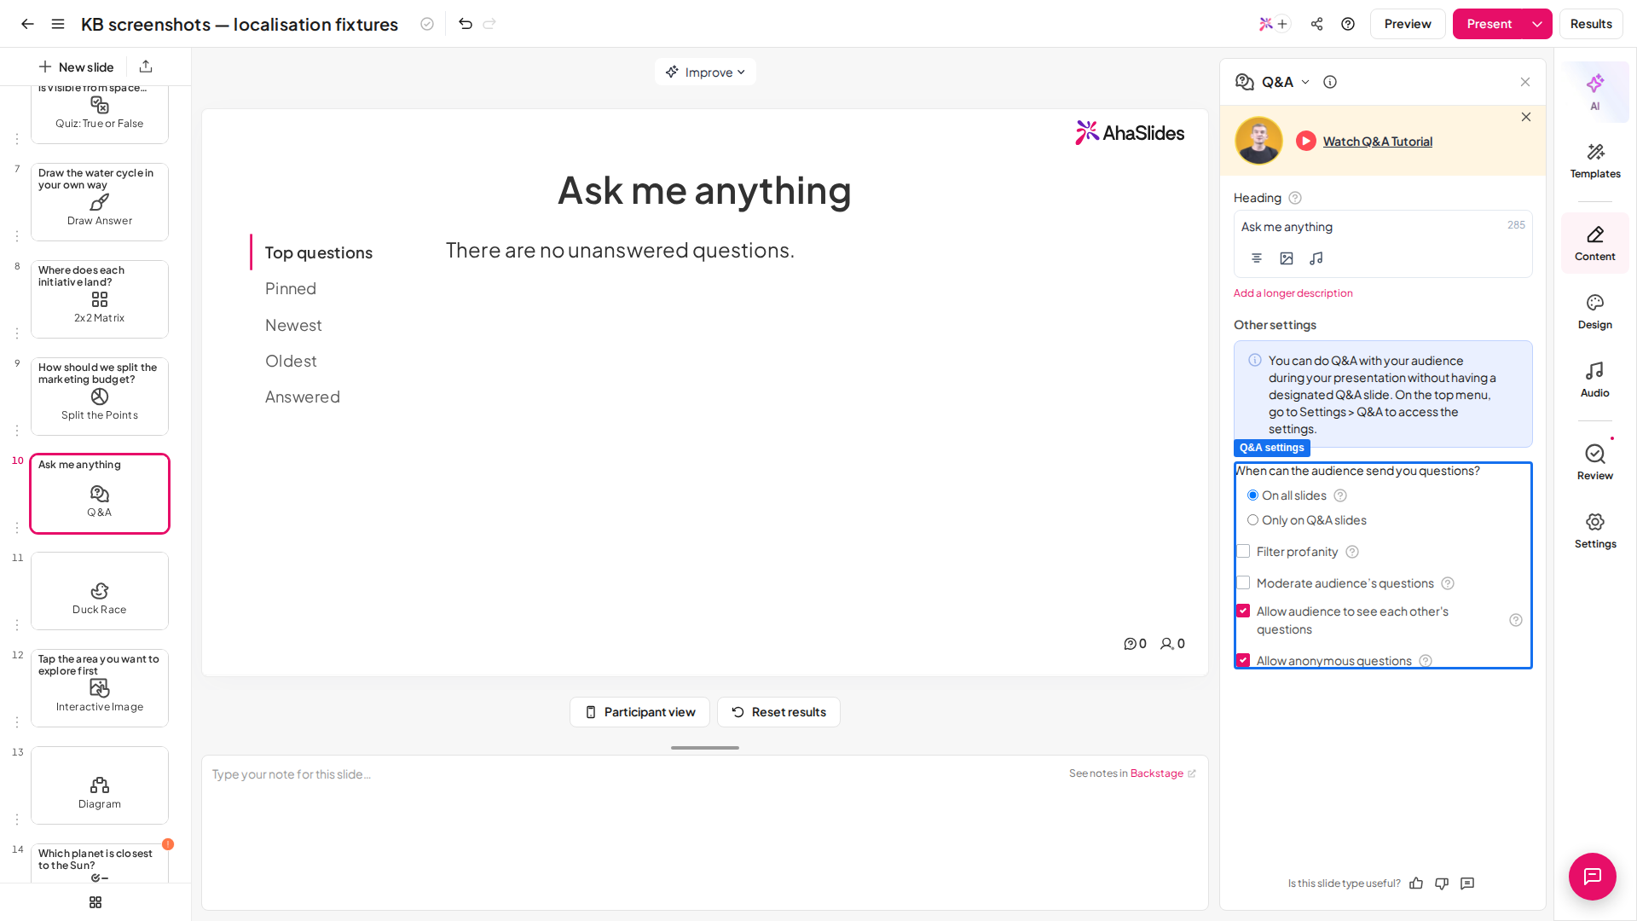
Task: Select the Answered questions tab
Action: click(303, 397)
